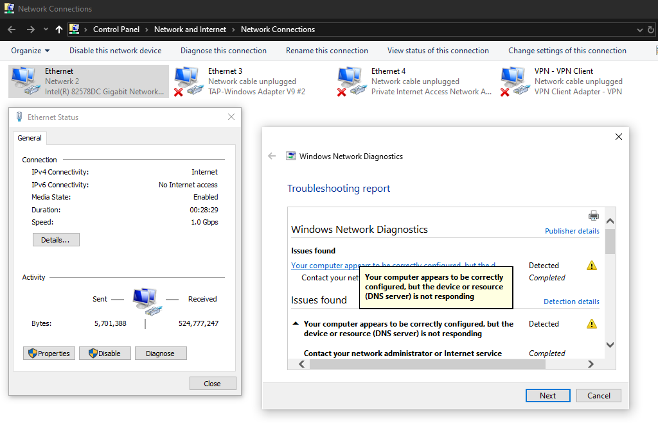Click the refresh button in address bar
The width and height of the screenshot is (658, 426).
[652, 30]
